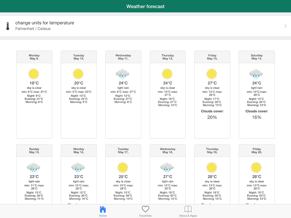This screenshot has height=218, width=291.
Task: Select the Saturday May 14 card header
Action: pos(257,57)
